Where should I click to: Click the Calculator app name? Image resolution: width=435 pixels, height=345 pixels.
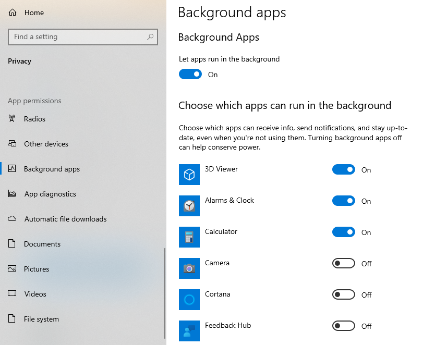point(221,232)
